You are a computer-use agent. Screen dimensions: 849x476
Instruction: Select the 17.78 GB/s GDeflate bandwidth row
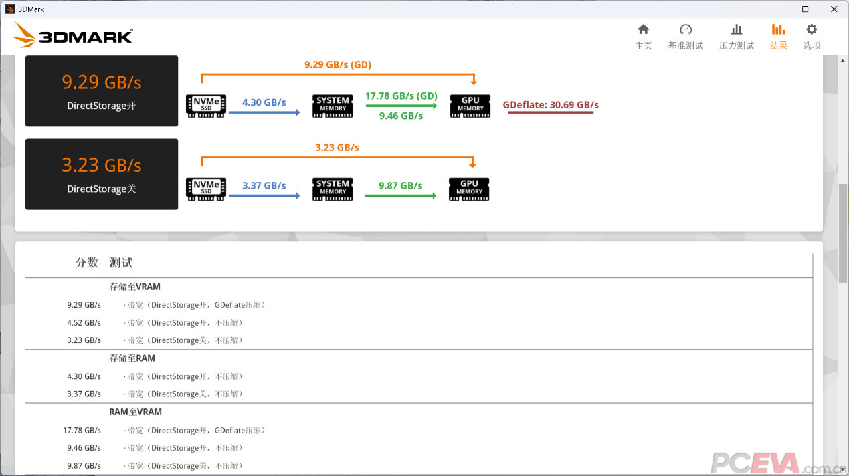(197, 431)
